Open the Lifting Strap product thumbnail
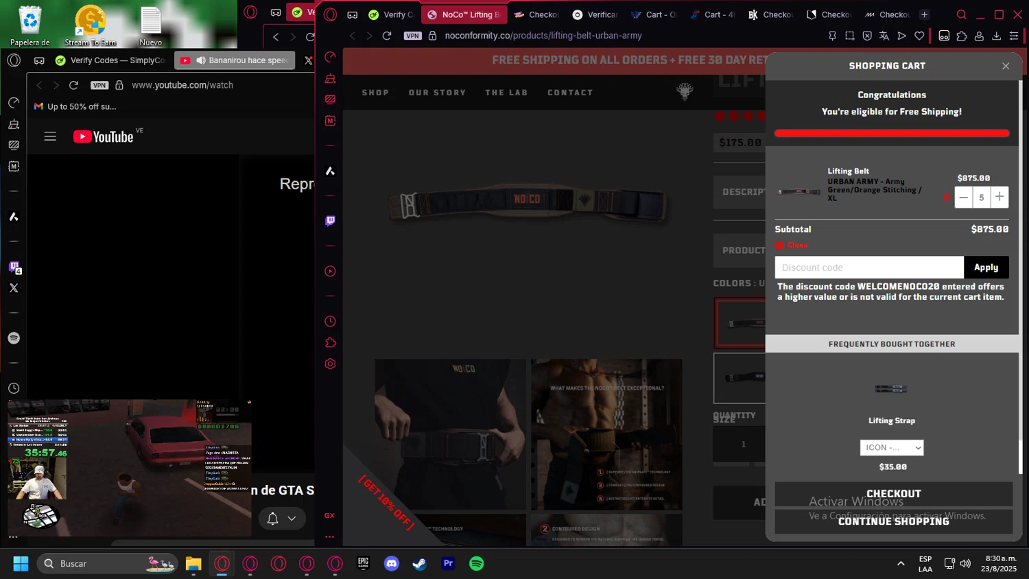The height and width of the screenshot is (579, 1029). (x=891, y=389)
